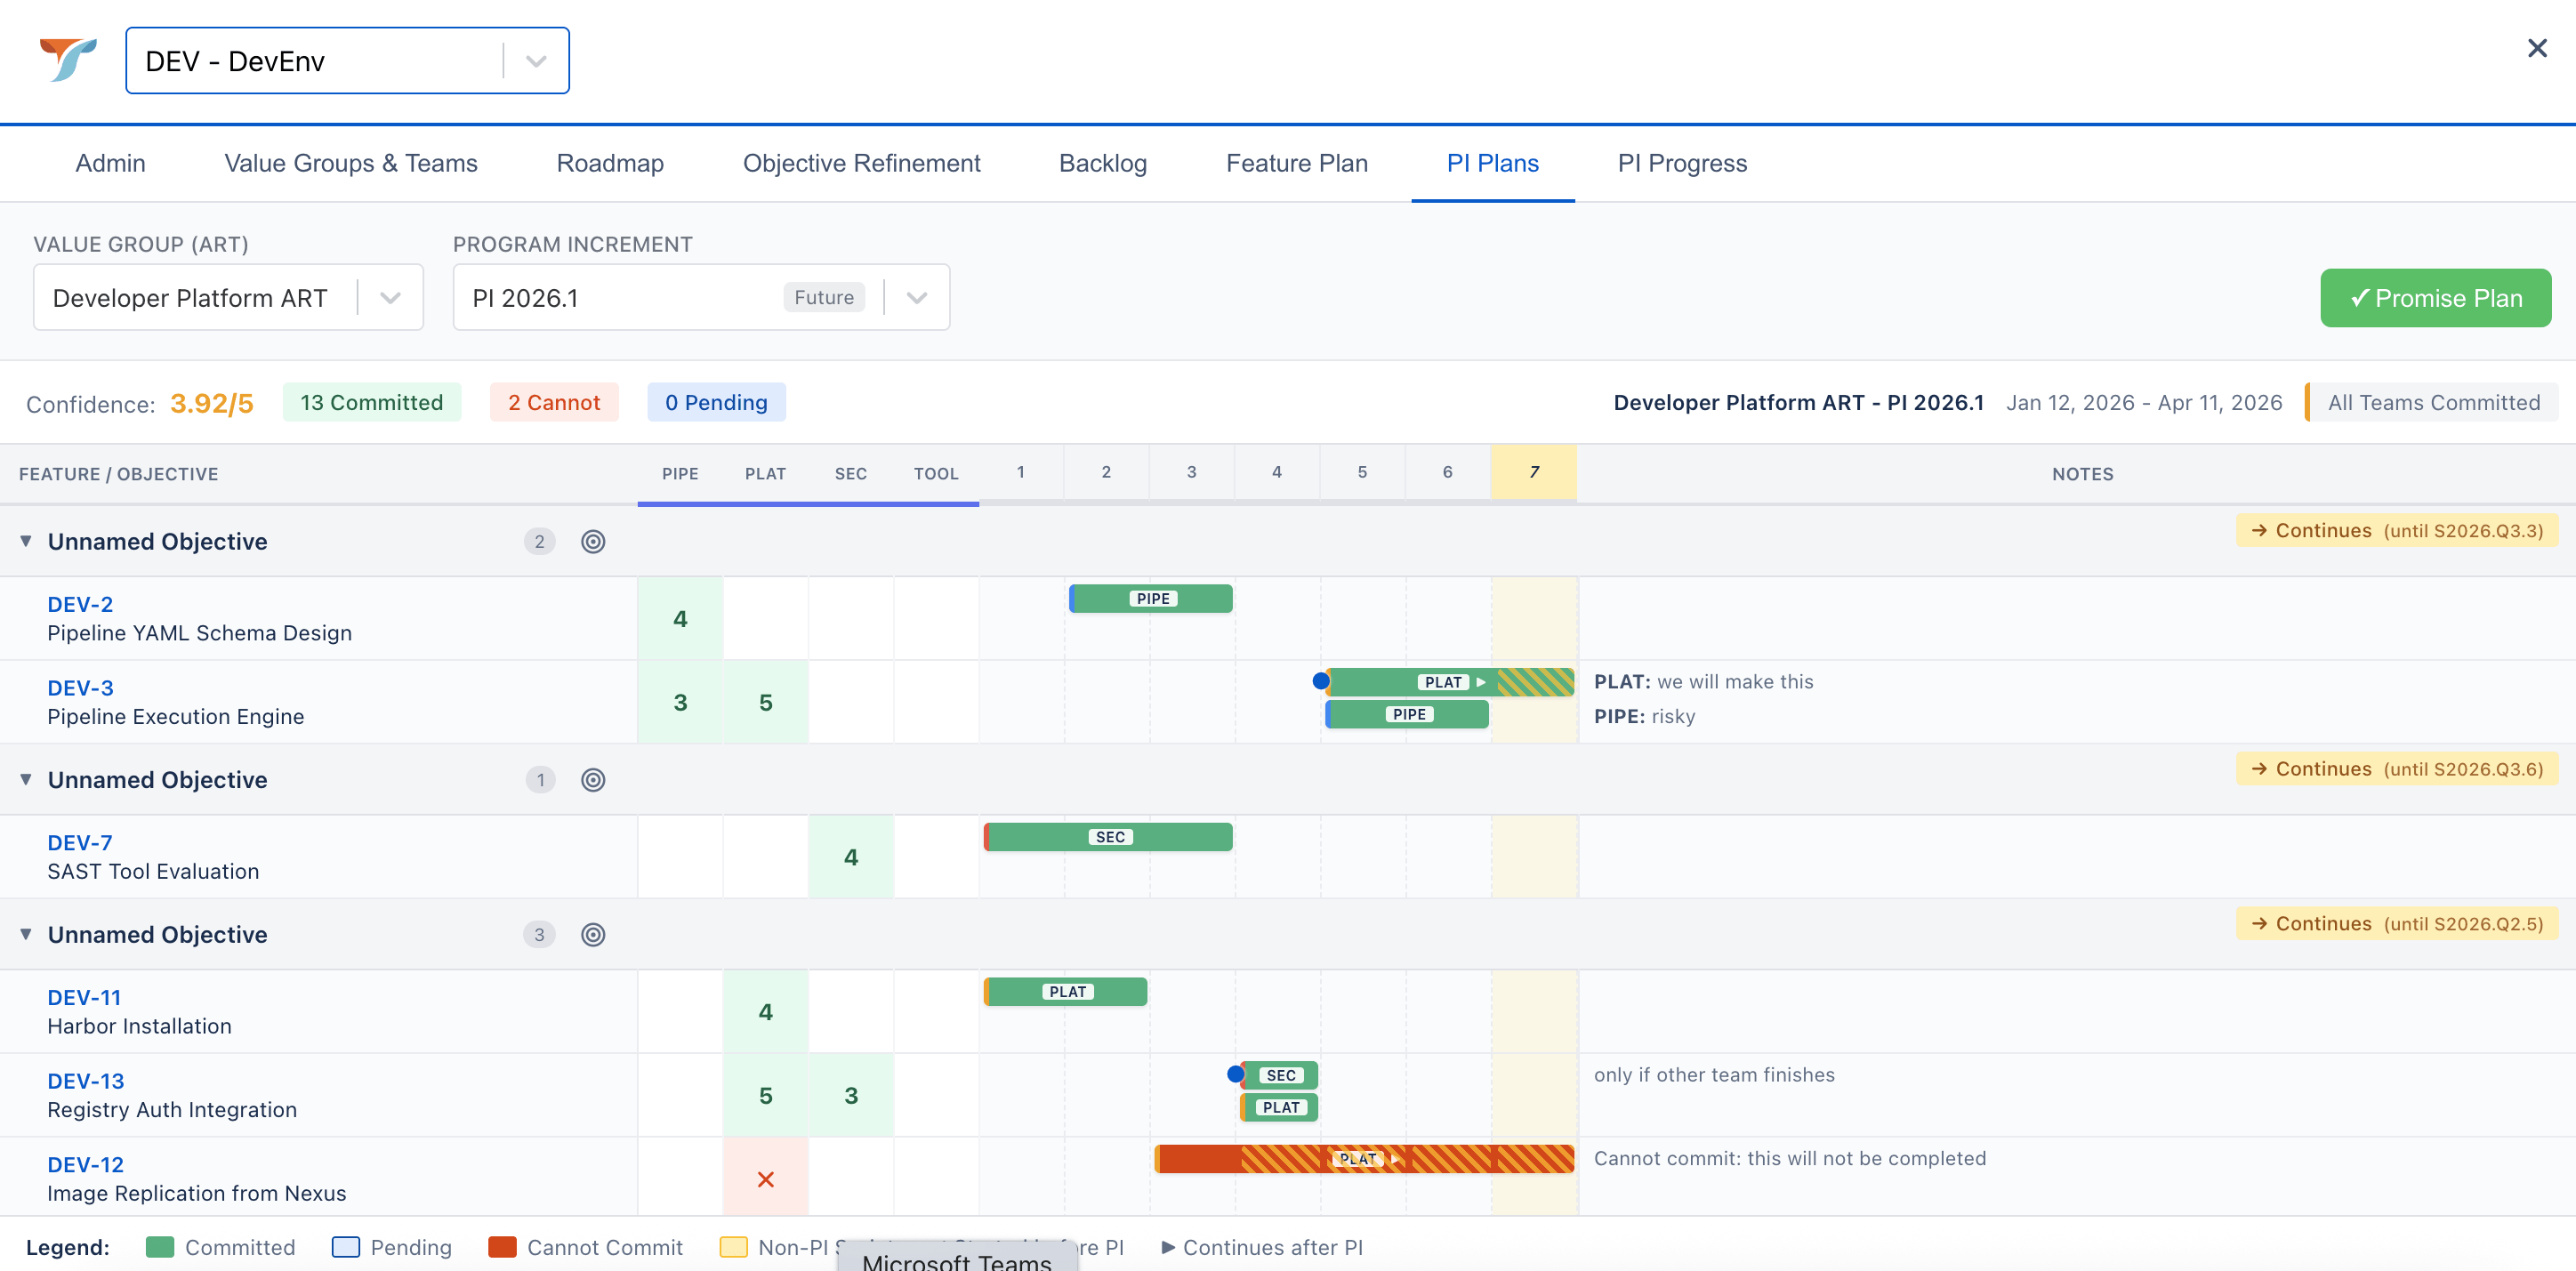
Task: Click target icon on second Unnamed Objective
Action: [593, 780]
